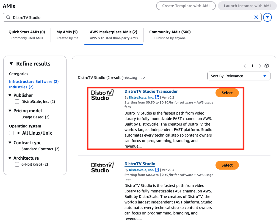Clear the search field with X icon

(x=256, y=17)
